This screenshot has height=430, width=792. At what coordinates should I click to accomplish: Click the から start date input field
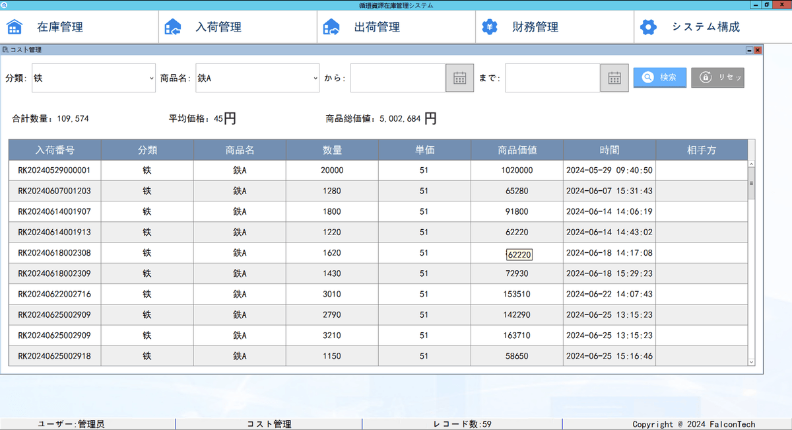click(x=398, y=78)
